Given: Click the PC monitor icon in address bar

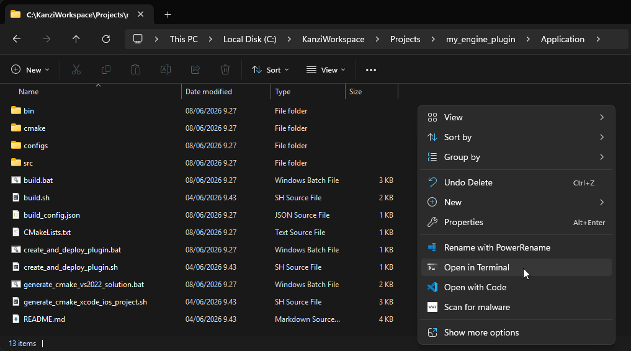Looking at the screenshot, I should click(138, 39).
